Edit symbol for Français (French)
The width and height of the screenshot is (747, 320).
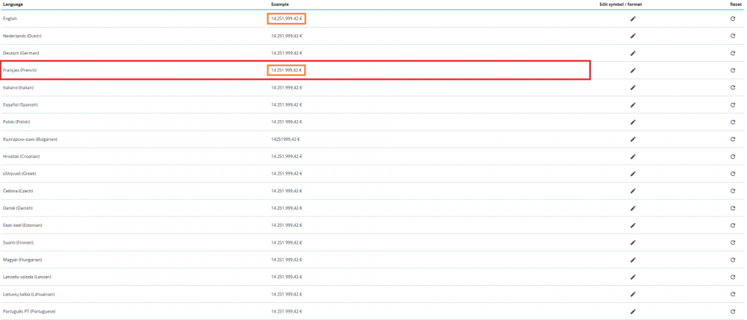click(633, 70)
